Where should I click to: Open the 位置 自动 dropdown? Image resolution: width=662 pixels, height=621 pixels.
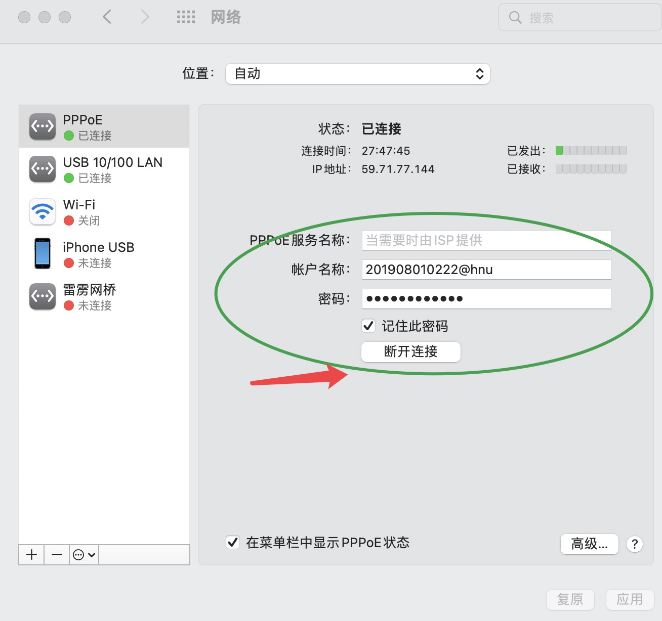coord(358,74)
